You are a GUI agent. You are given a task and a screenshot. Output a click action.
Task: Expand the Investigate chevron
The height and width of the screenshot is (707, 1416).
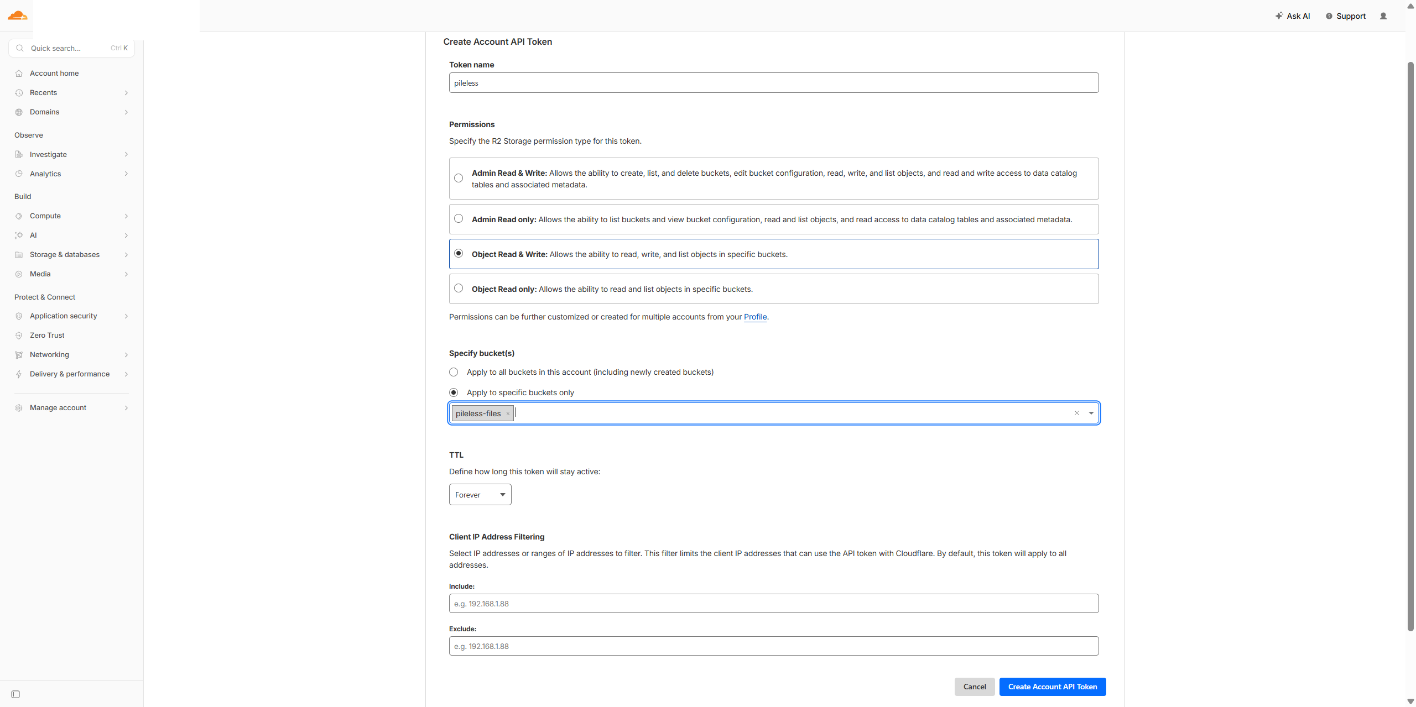pyautogui.click(x=126, y=155)
